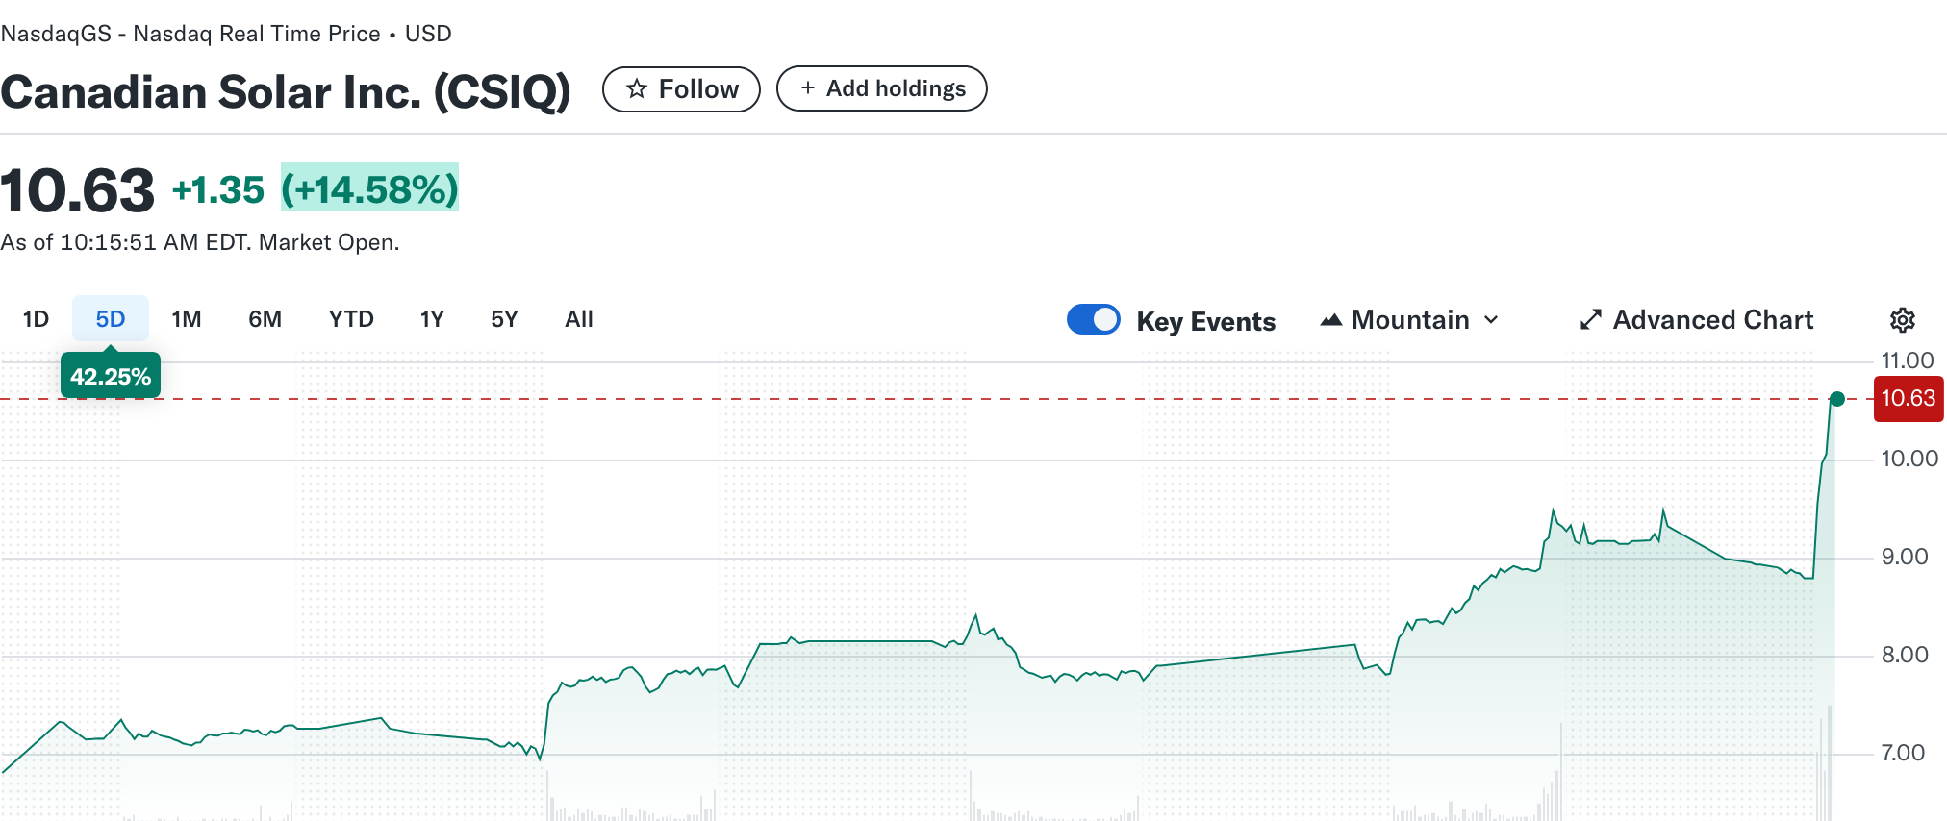Switch chart to 1Y range

coord(432,319)
